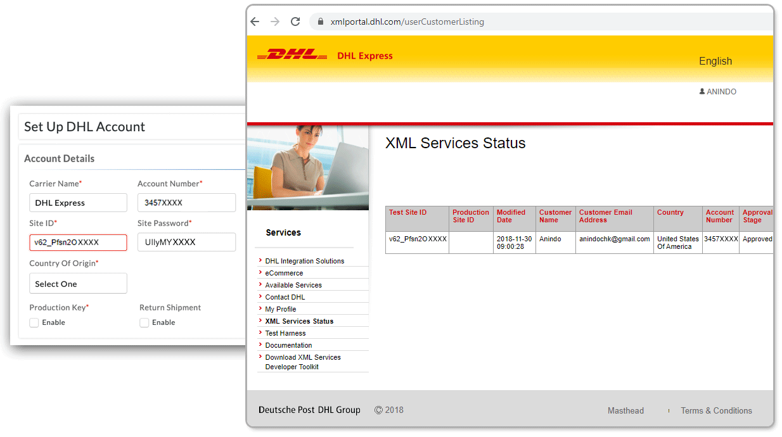Reload the page with the refresh icon
782x437 pixels.
[295, 21]
